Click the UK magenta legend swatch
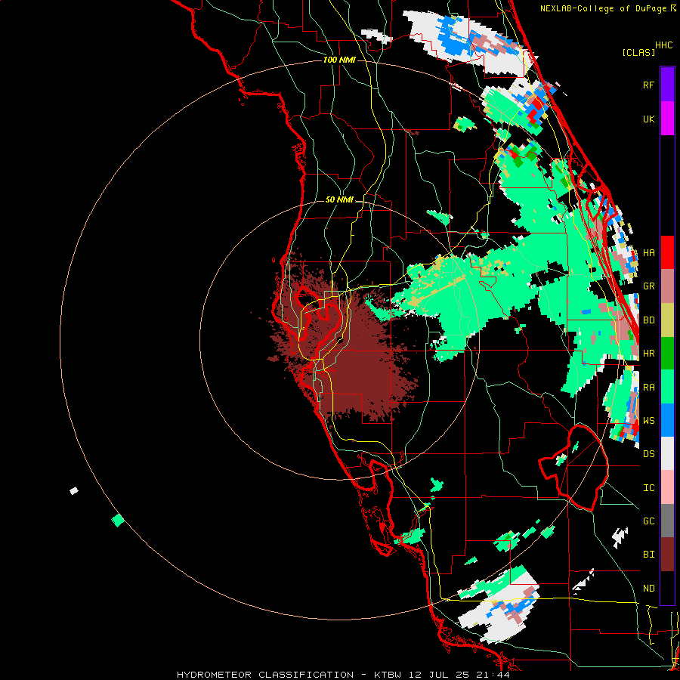 (x=667, y=119)
